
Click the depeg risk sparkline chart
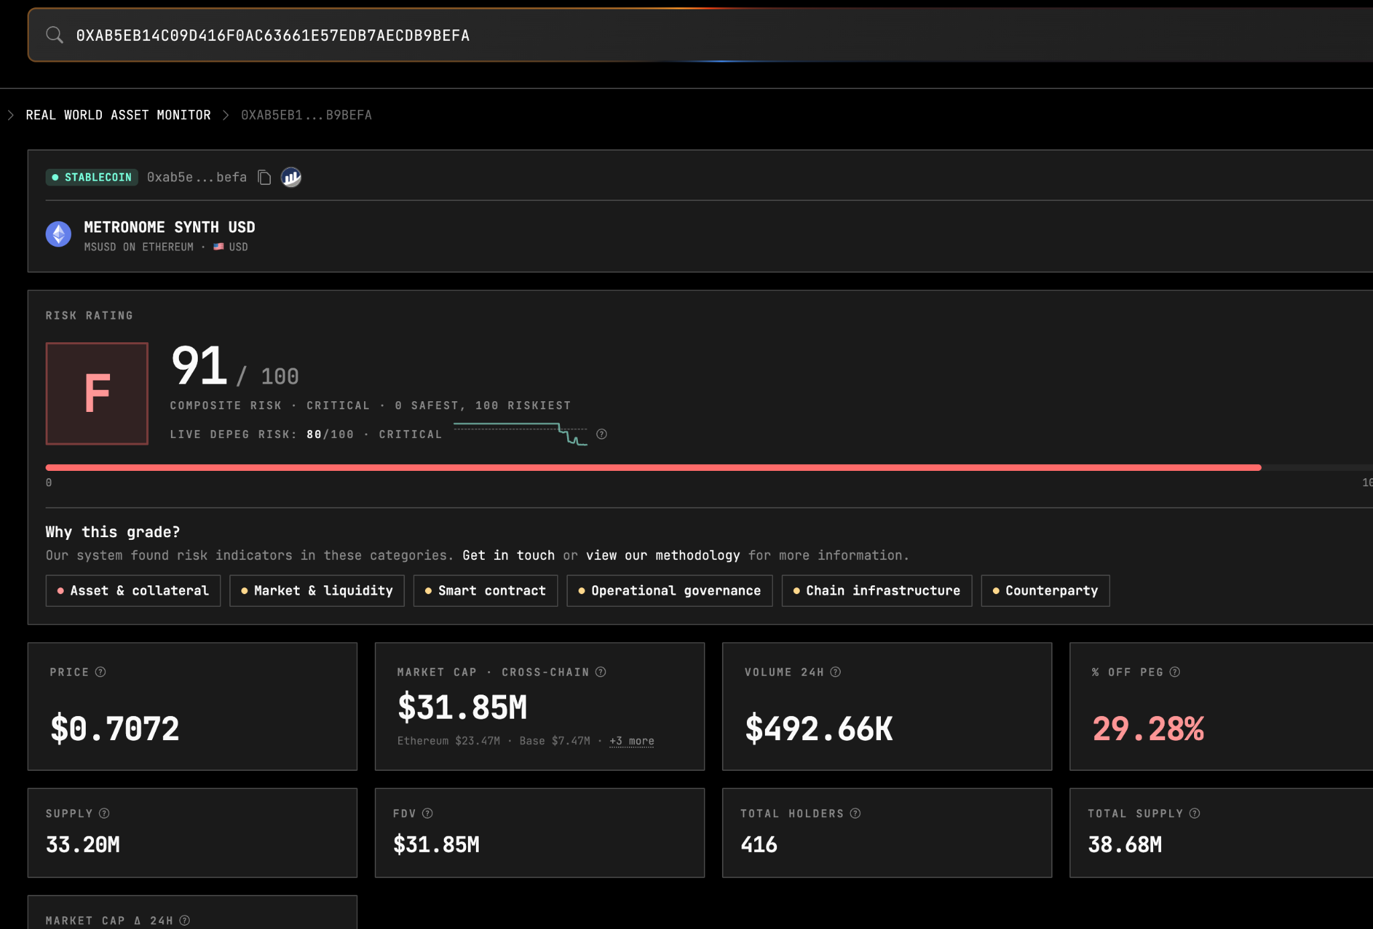(521, 433)
